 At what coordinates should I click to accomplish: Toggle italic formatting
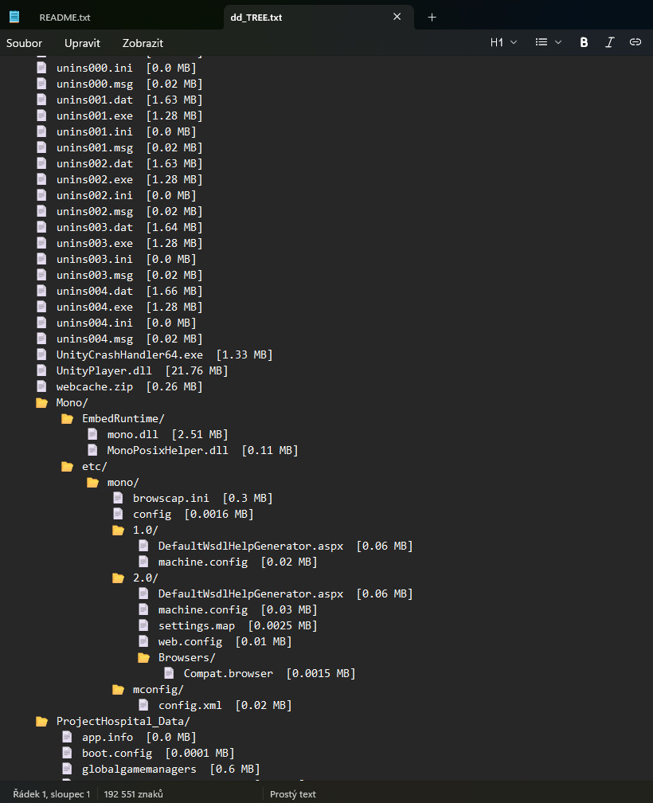610,42
